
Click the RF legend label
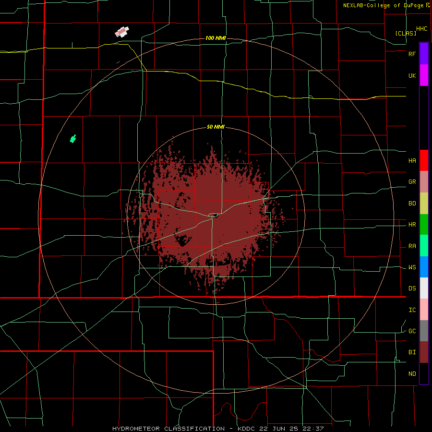[x=412, y=54]
